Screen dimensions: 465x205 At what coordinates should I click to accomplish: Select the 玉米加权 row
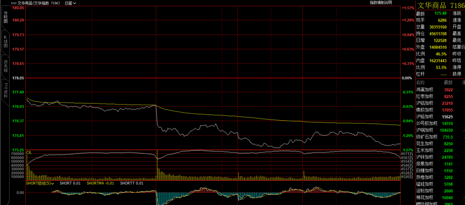(x=440, y=150)
